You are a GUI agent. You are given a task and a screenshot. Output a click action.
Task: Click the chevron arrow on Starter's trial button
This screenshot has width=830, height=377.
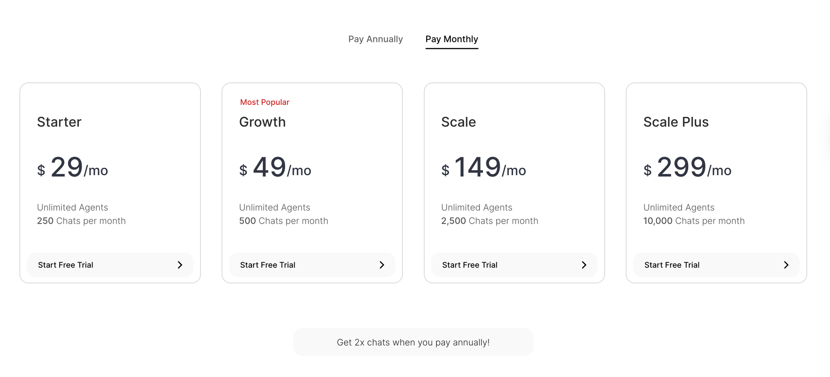tap(180, 265)
